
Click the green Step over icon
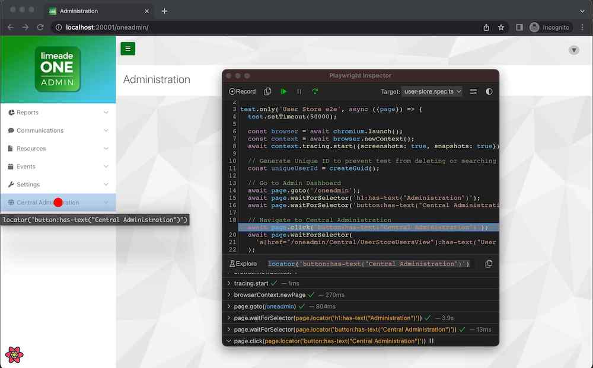pyautogui.click(x=315, y=91)
